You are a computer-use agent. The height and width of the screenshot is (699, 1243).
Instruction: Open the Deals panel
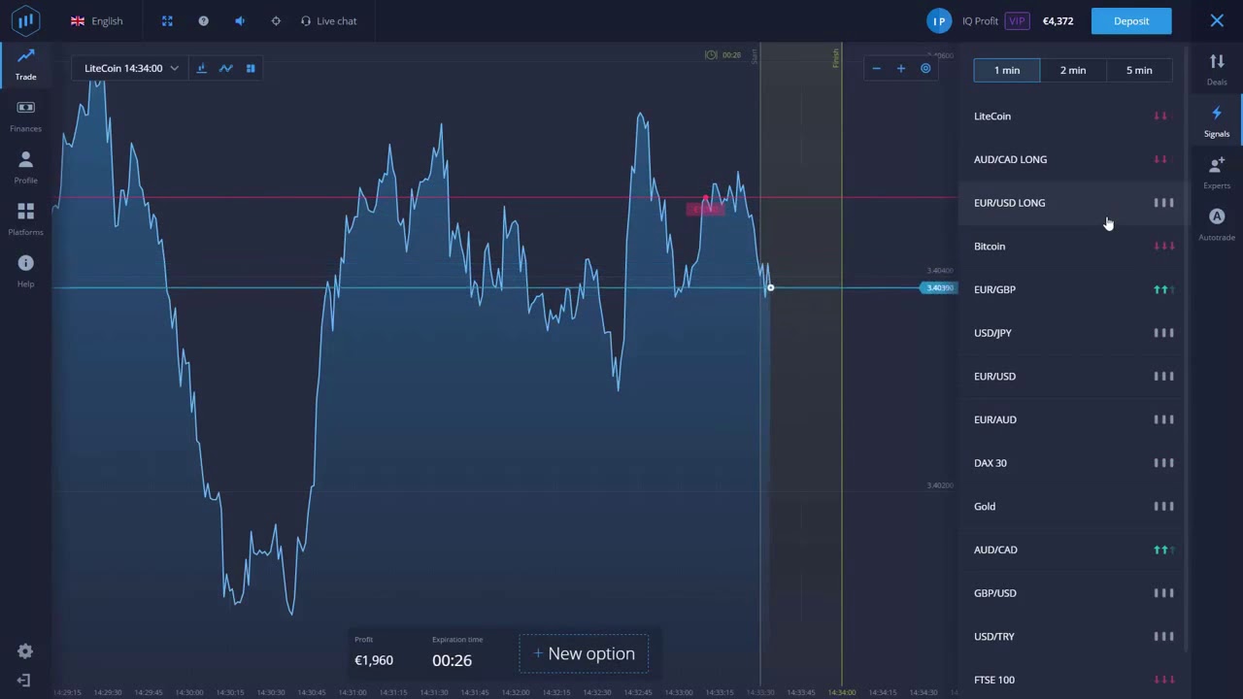[1217, 70]
